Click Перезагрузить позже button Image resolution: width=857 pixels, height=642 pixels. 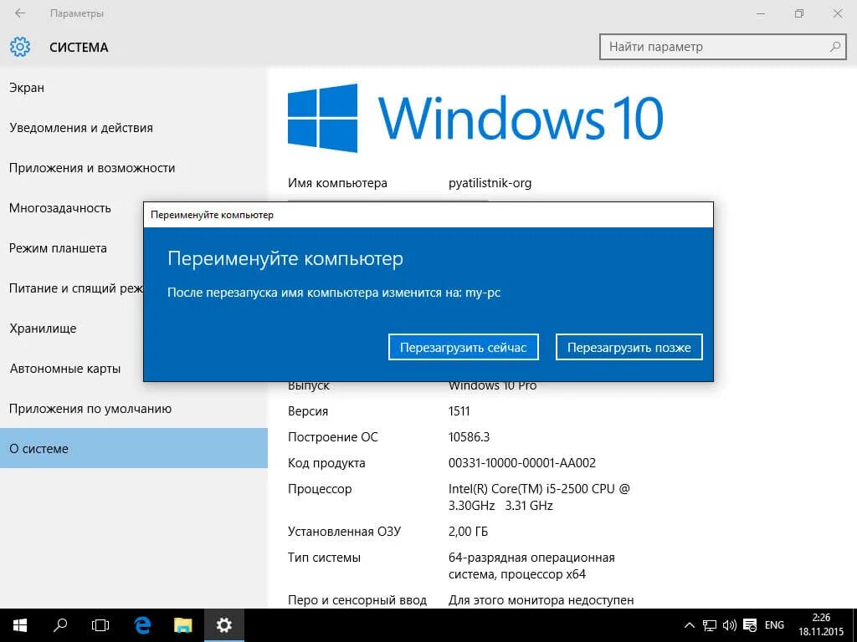(x=629, y=347)
